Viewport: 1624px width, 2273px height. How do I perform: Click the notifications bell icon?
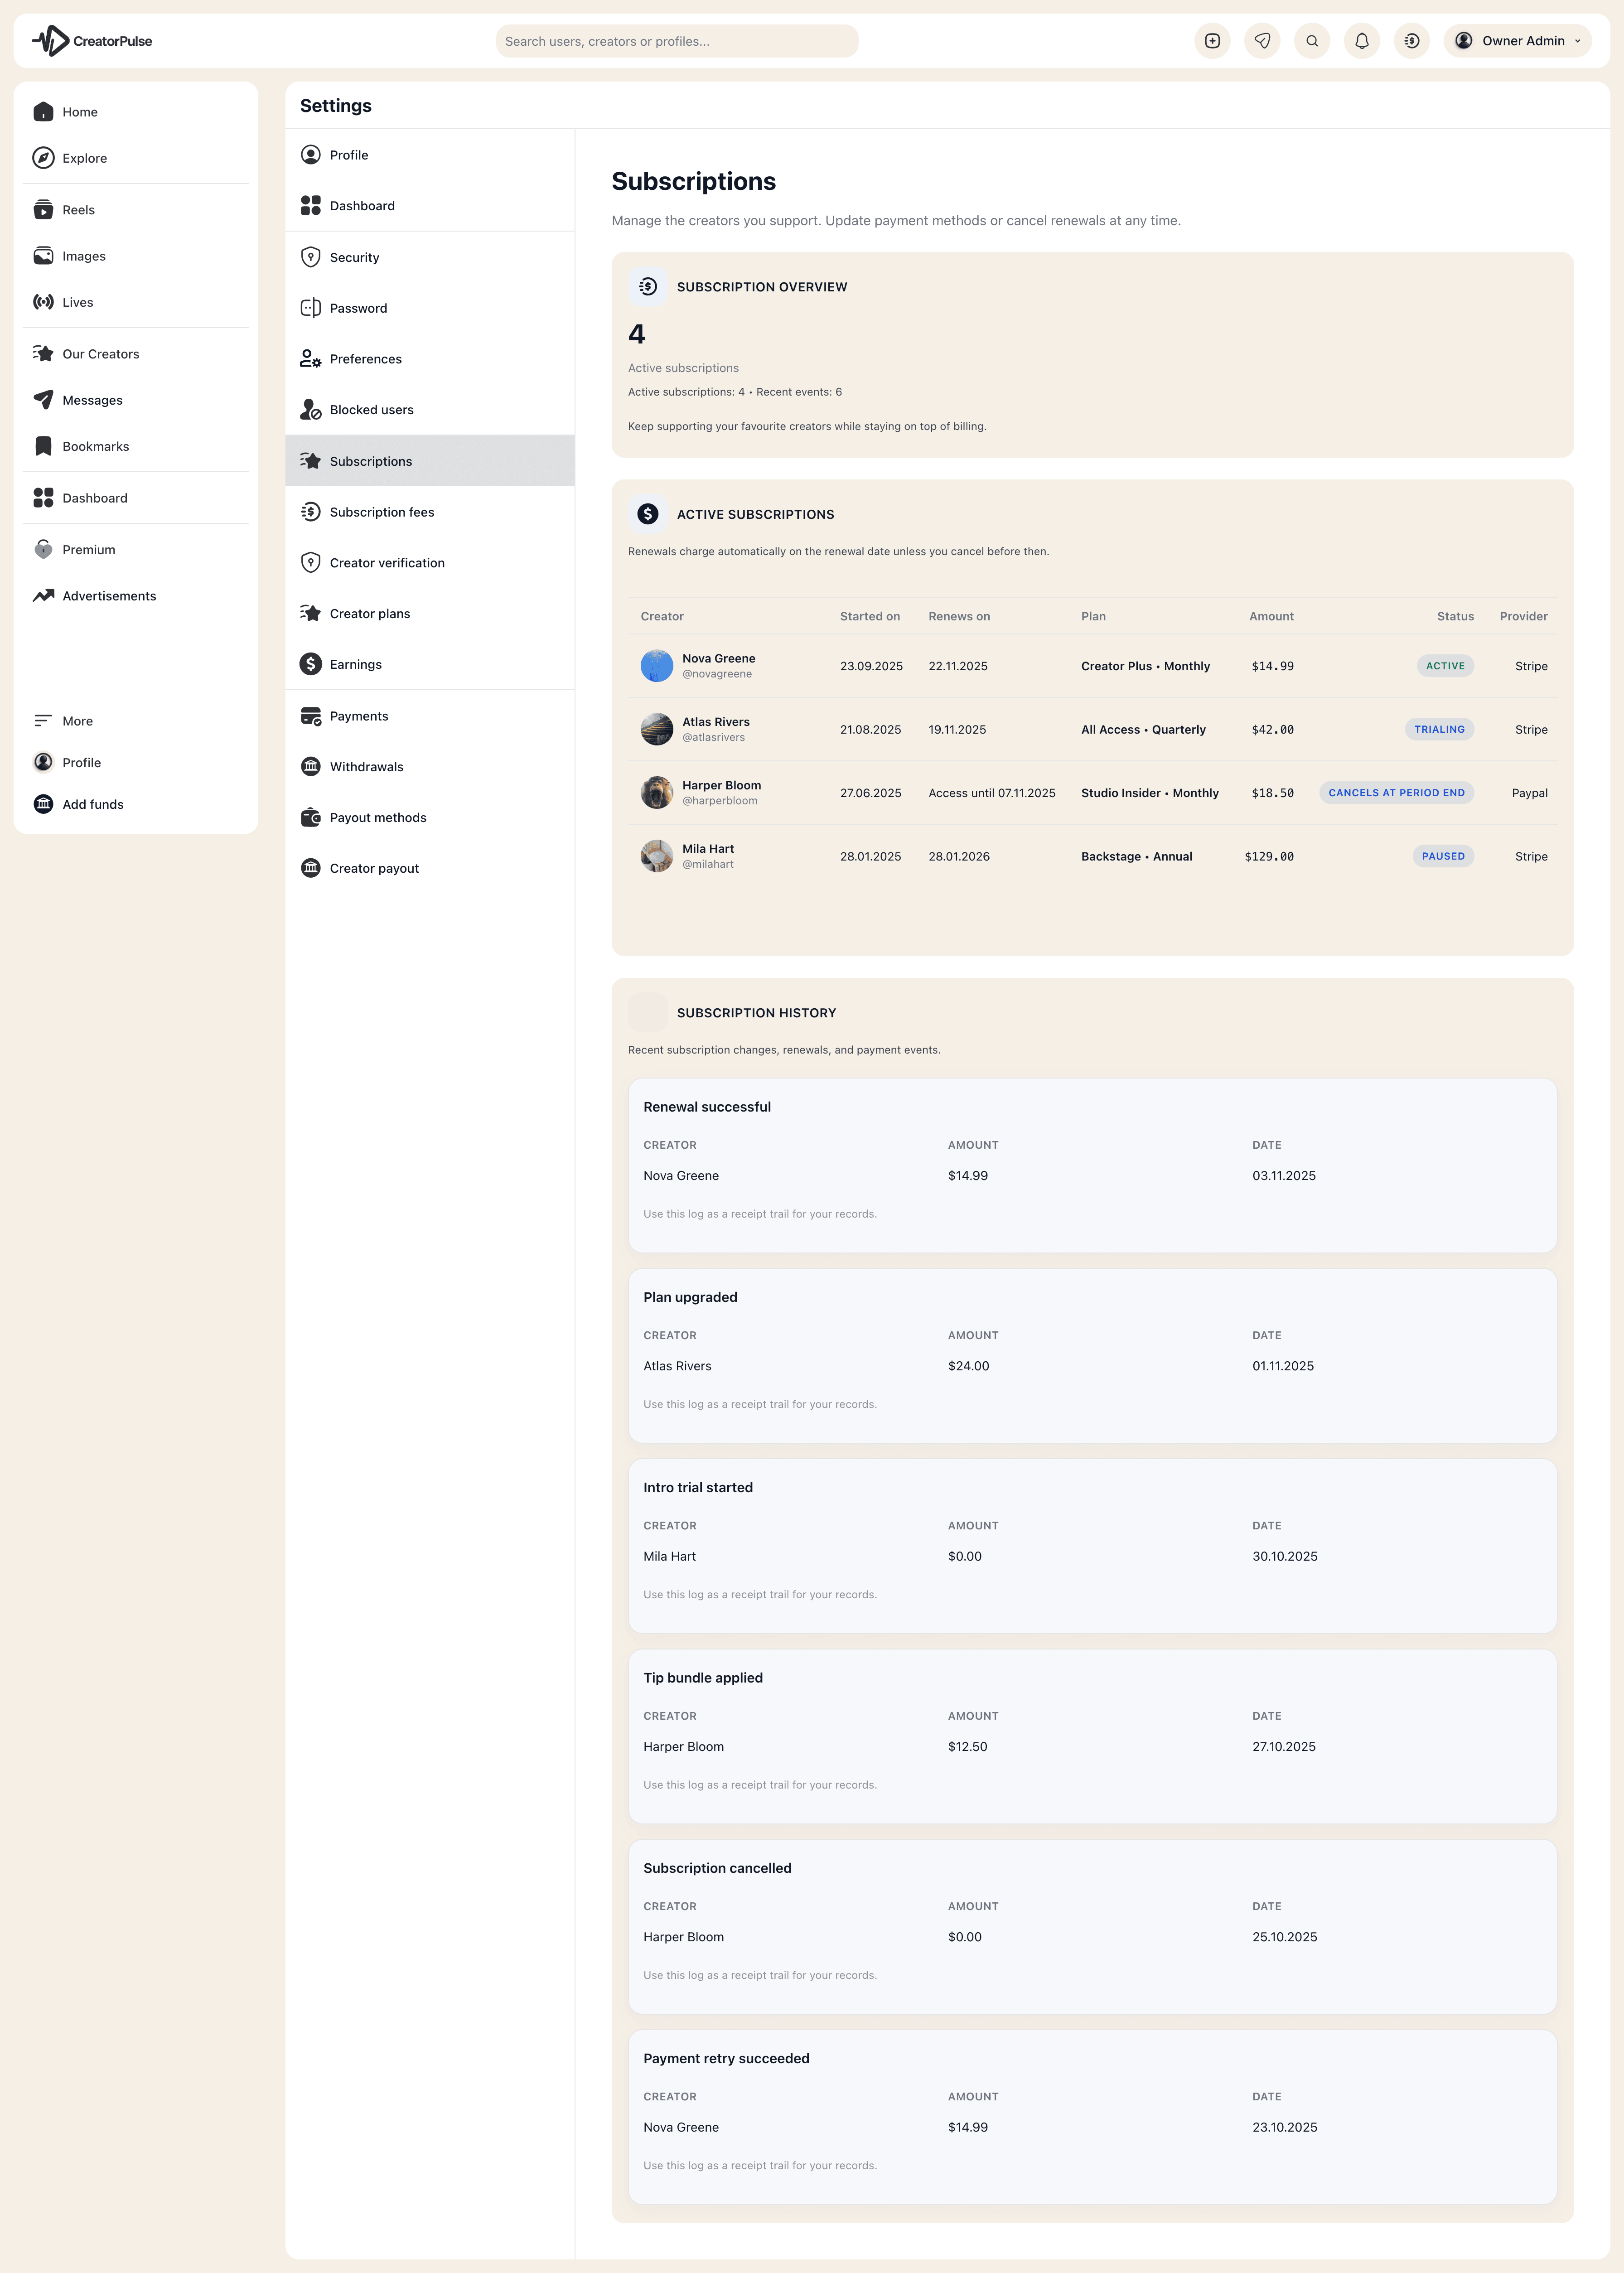click(x=1361, y=41)
